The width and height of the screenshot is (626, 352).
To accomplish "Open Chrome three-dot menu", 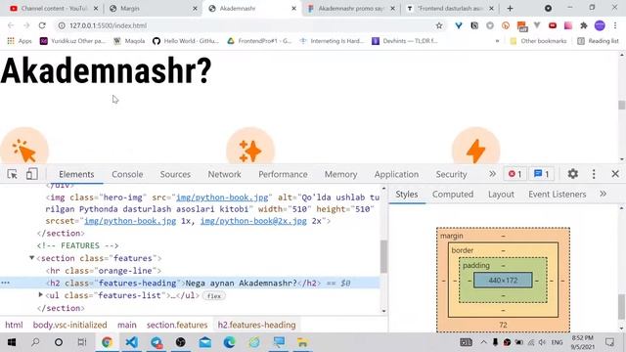I will (615, 25).
